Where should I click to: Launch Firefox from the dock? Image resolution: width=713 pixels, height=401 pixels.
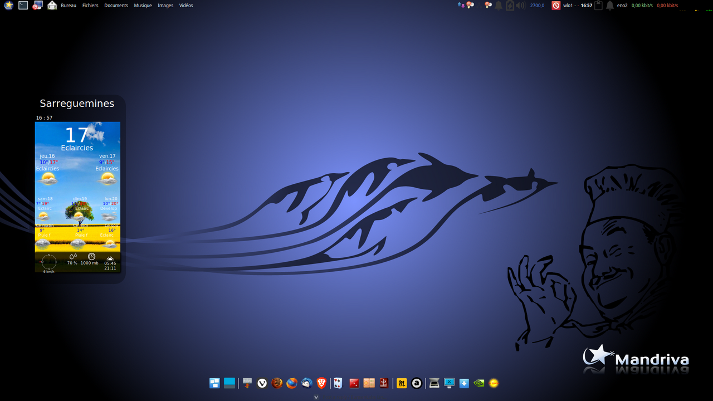292,383
